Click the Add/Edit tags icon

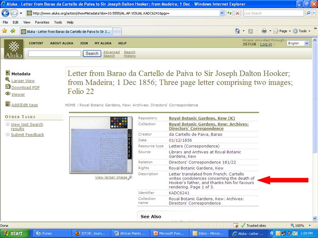coord(8,104)
